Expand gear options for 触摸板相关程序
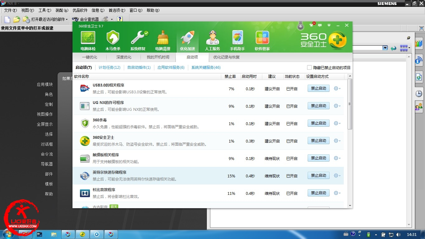 point(337,158)
